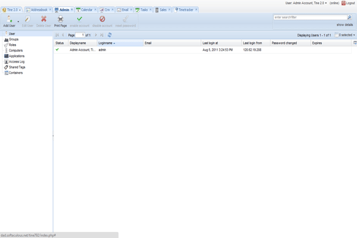
Task: Click the refresh icon in paging toolbar
Action: (109, 36)
